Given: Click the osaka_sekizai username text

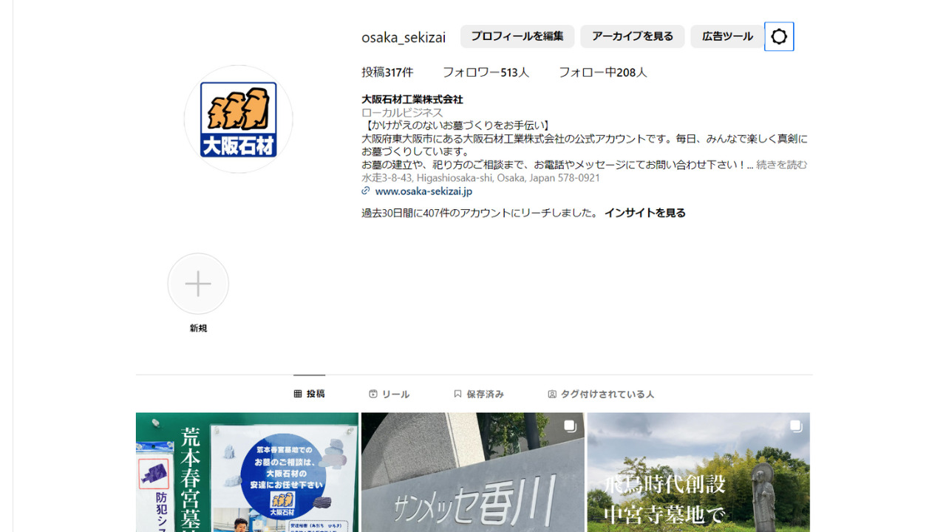Looking at the screenshot, I should click(404, 37).
